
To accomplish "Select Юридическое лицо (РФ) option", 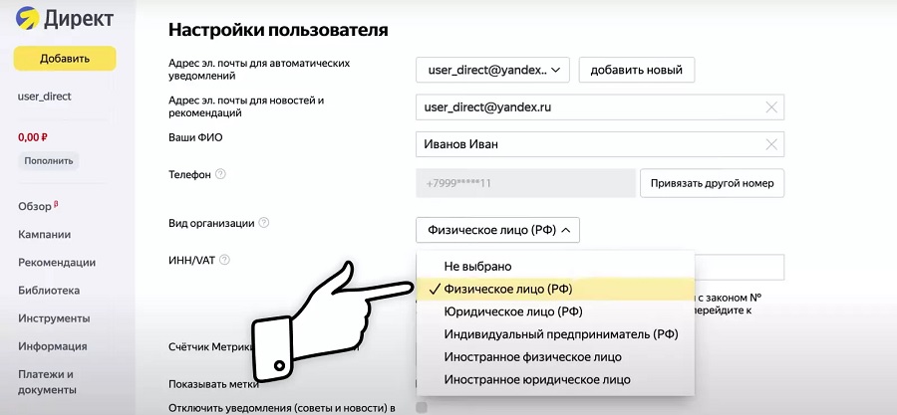I will click(x=555, y=311).
